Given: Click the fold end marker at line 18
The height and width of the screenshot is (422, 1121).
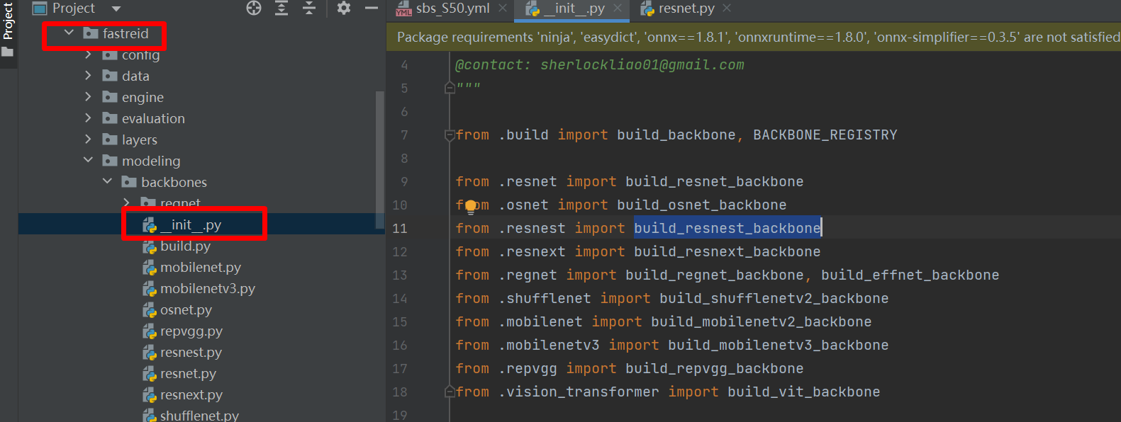Looking at the screenshot, I should point(450,392).
